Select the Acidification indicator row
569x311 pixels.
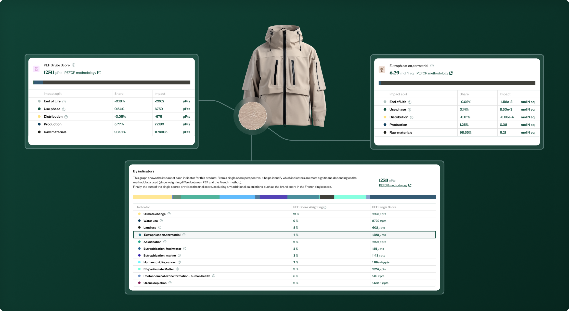pyautogui.click(x=152, y=242)
